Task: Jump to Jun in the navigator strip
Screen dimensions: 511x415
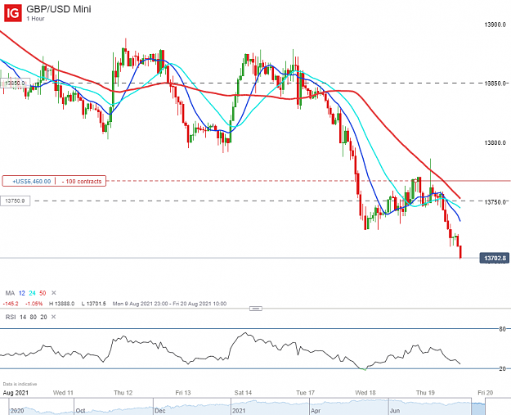Action: pos(395,410)
